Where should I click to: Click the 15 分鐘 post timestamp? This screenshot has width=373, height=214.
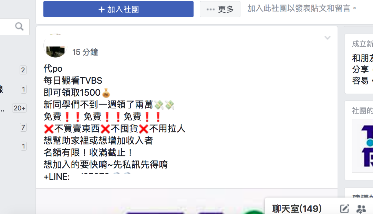[x=85, y=52]
